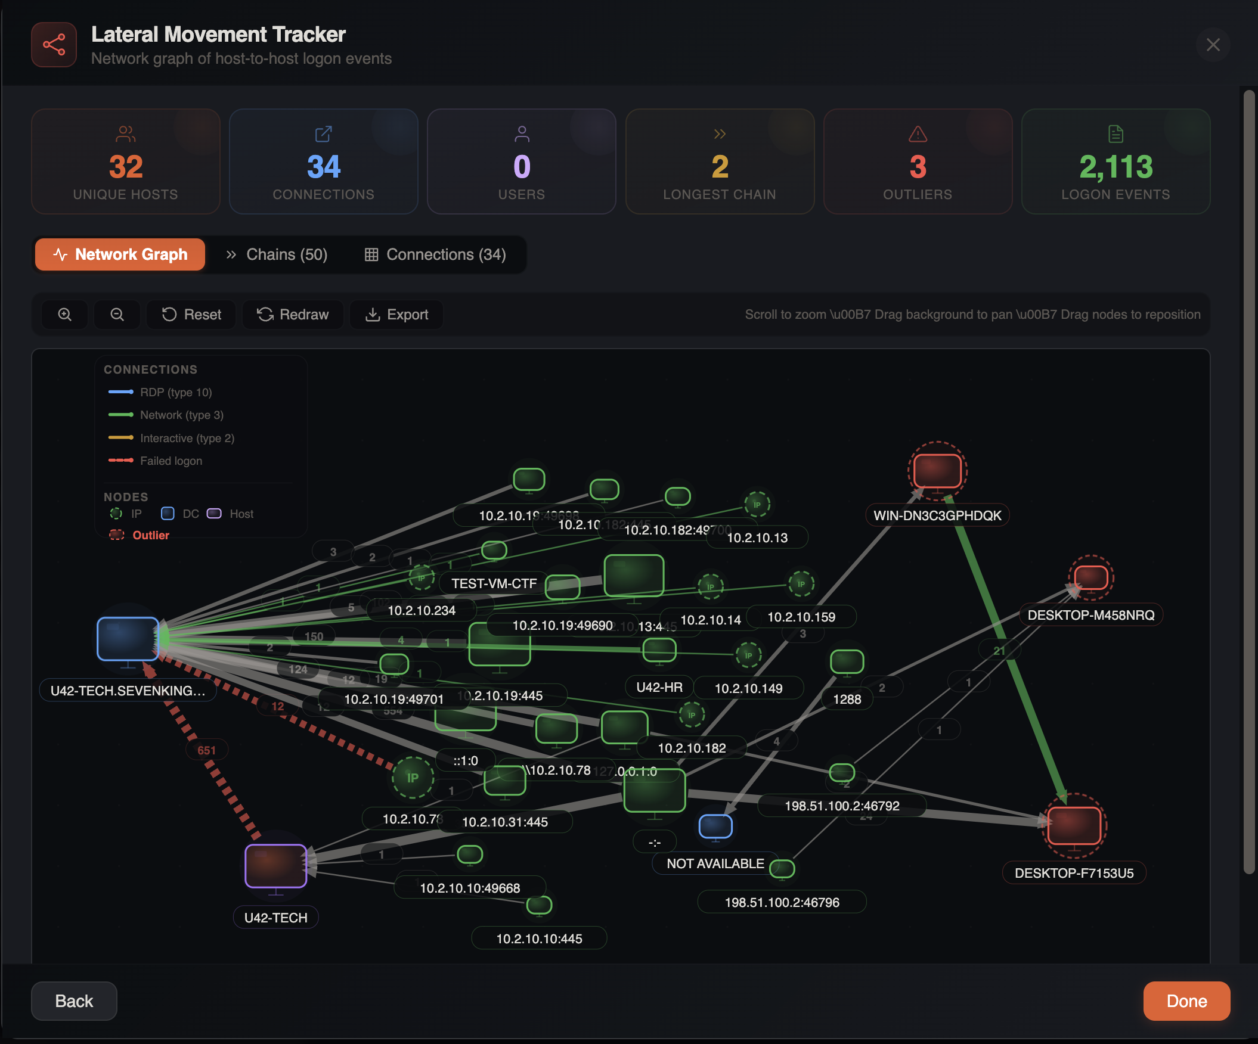Click the Lateral Movement Tracker share icon

tap(54, 44)
